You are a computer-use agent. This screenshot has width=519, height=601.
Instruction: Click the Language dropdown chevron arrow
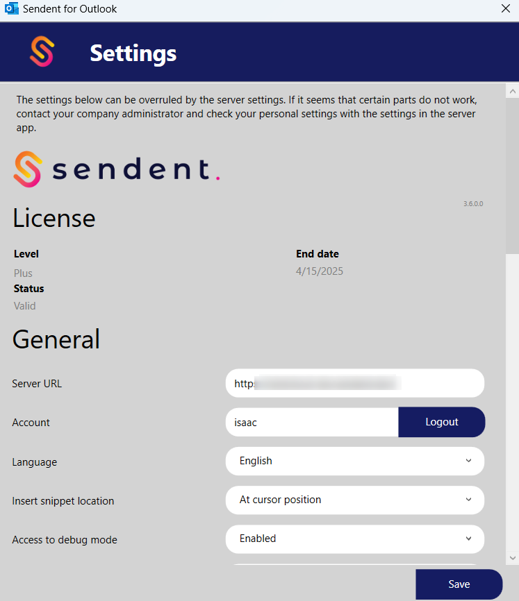coord(469,461)
